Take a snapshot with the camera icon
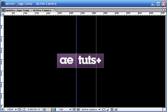Image resolution: width=167 pixels, height=112 pixels. pyautogui.click(x=44, y=110)
